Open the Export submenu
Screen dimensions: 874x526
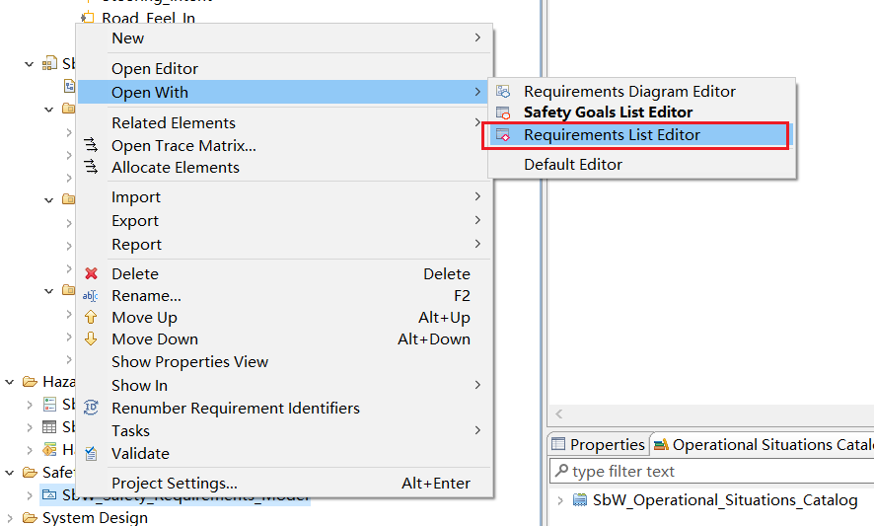pyautogui.click(x=284, y=221)
